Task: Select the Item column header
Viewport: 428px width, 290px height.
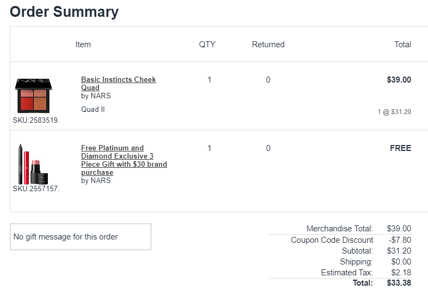Action: 83,45
